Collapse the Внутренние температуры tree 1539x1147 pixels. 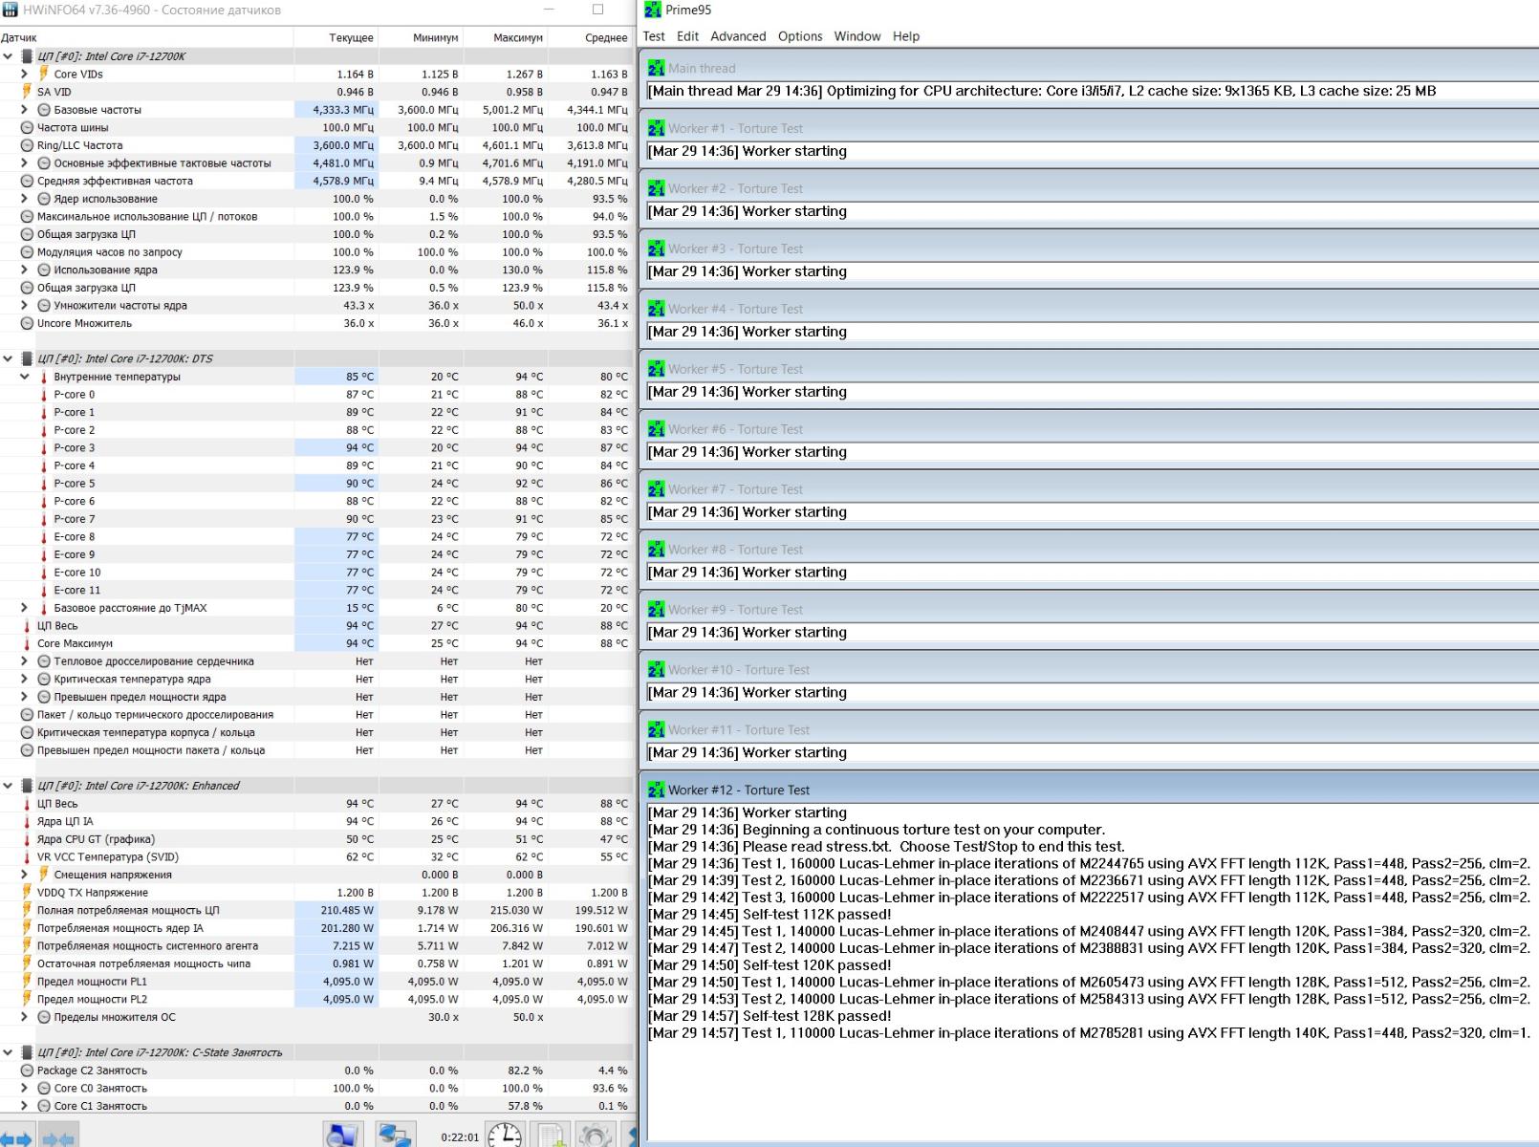[25, 377]
